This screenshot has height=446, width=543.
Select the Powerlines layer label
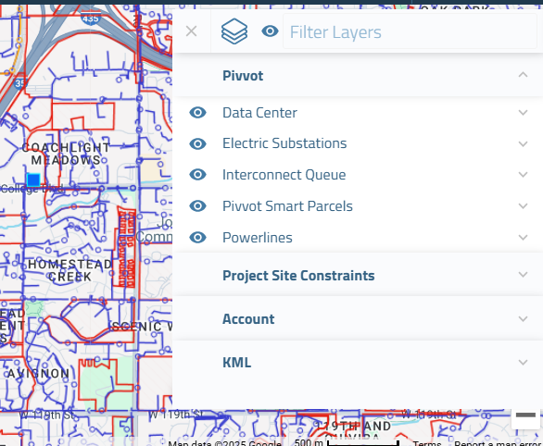click(258, 238)
